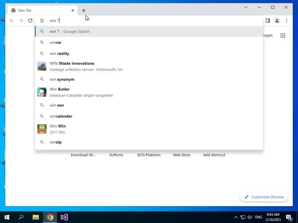Screen dimensions: 298x223
Task: Open the 'Download Wi...' shortcut
Action: (83, 155)
